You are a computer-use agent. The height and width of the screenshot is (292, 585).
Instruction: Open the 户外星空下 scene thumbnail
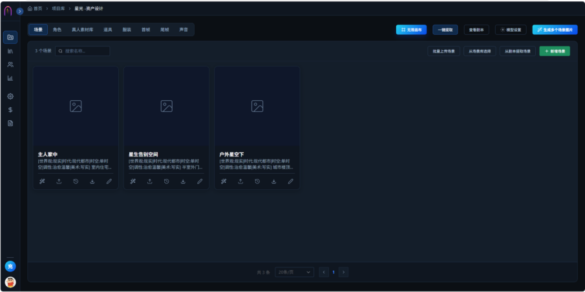coord(257,106)
